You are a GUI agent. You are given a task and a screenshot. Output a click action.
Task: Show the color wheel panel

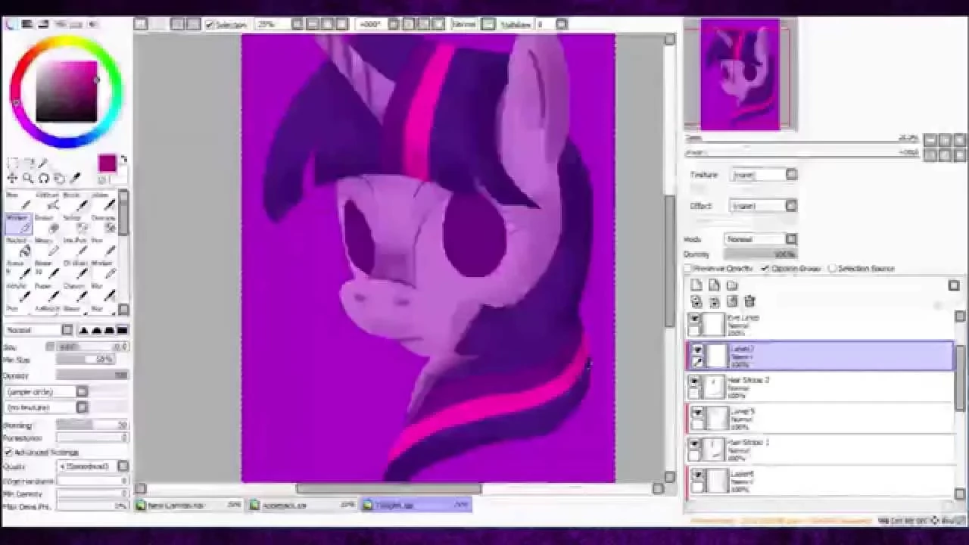click(11, 24)
